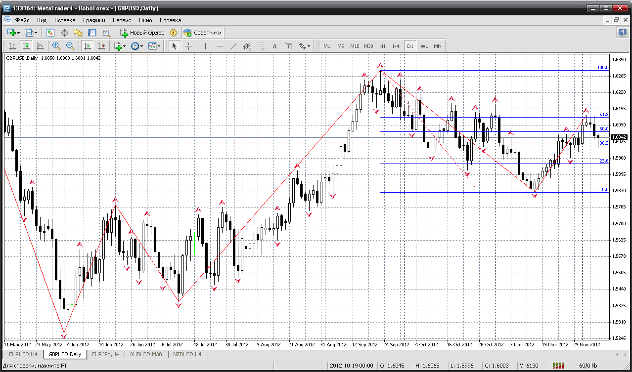Switch timeframe to M15
The height and width of the screenshot is (372, 632).
(355, 46)
